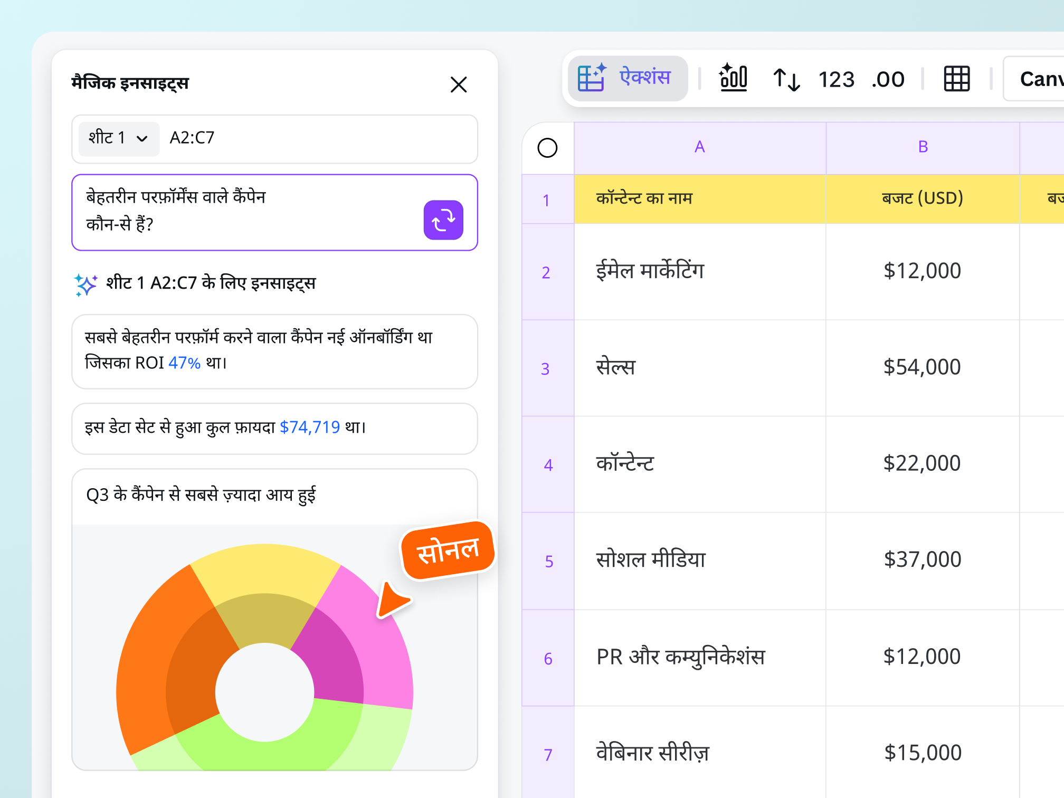Click the कॉन्टेन्ट का नाम header cell
This screenshot has width=1064, height=798.
[x=700, y=199]
